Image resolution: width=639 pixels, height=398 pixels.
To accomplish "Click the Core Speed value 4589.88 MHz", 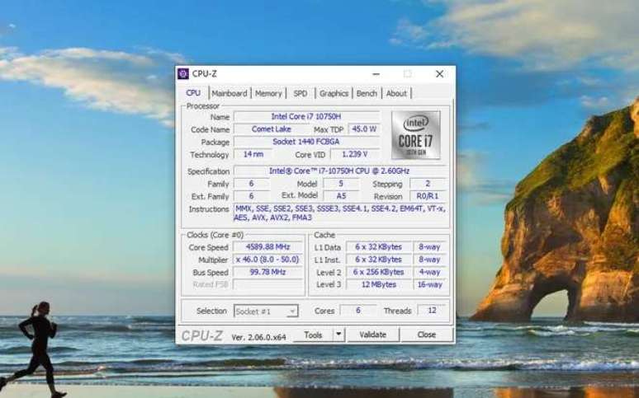I will click(268, 247).
